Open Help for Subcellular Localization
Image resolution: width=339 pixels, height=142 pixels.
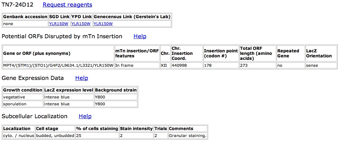click(x=85, y=116)
